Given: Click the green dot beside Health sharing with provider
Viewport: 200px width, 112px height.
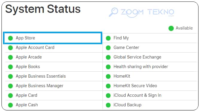Looking at the screenshot, I should 108,67.
